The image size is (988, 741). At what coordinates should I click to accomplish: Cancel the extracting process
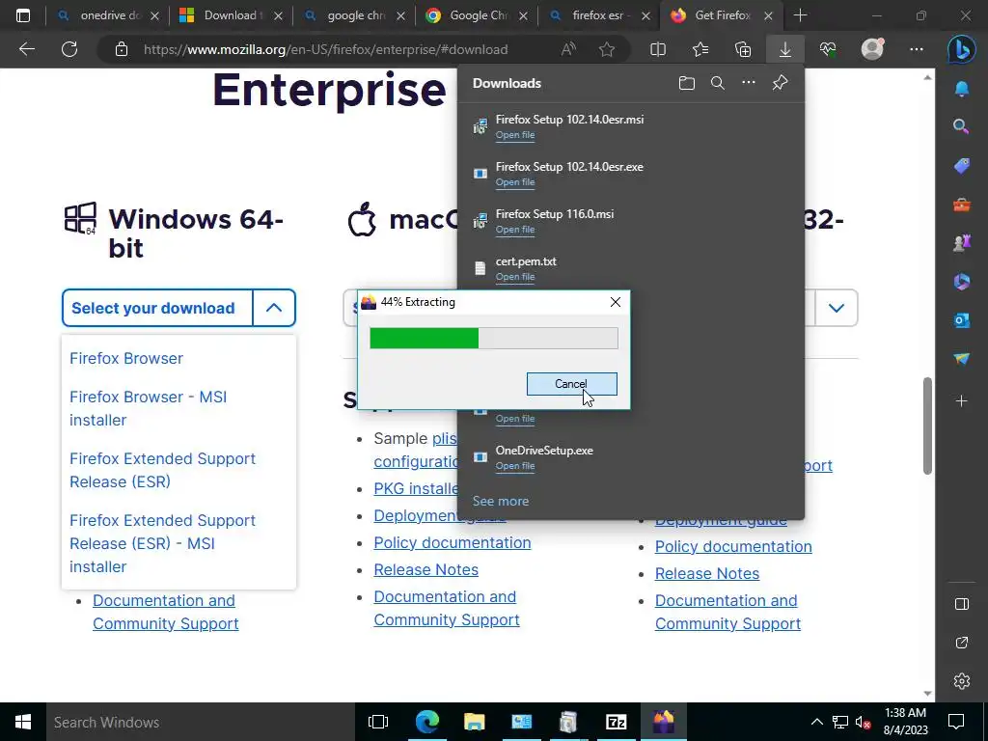571,384
